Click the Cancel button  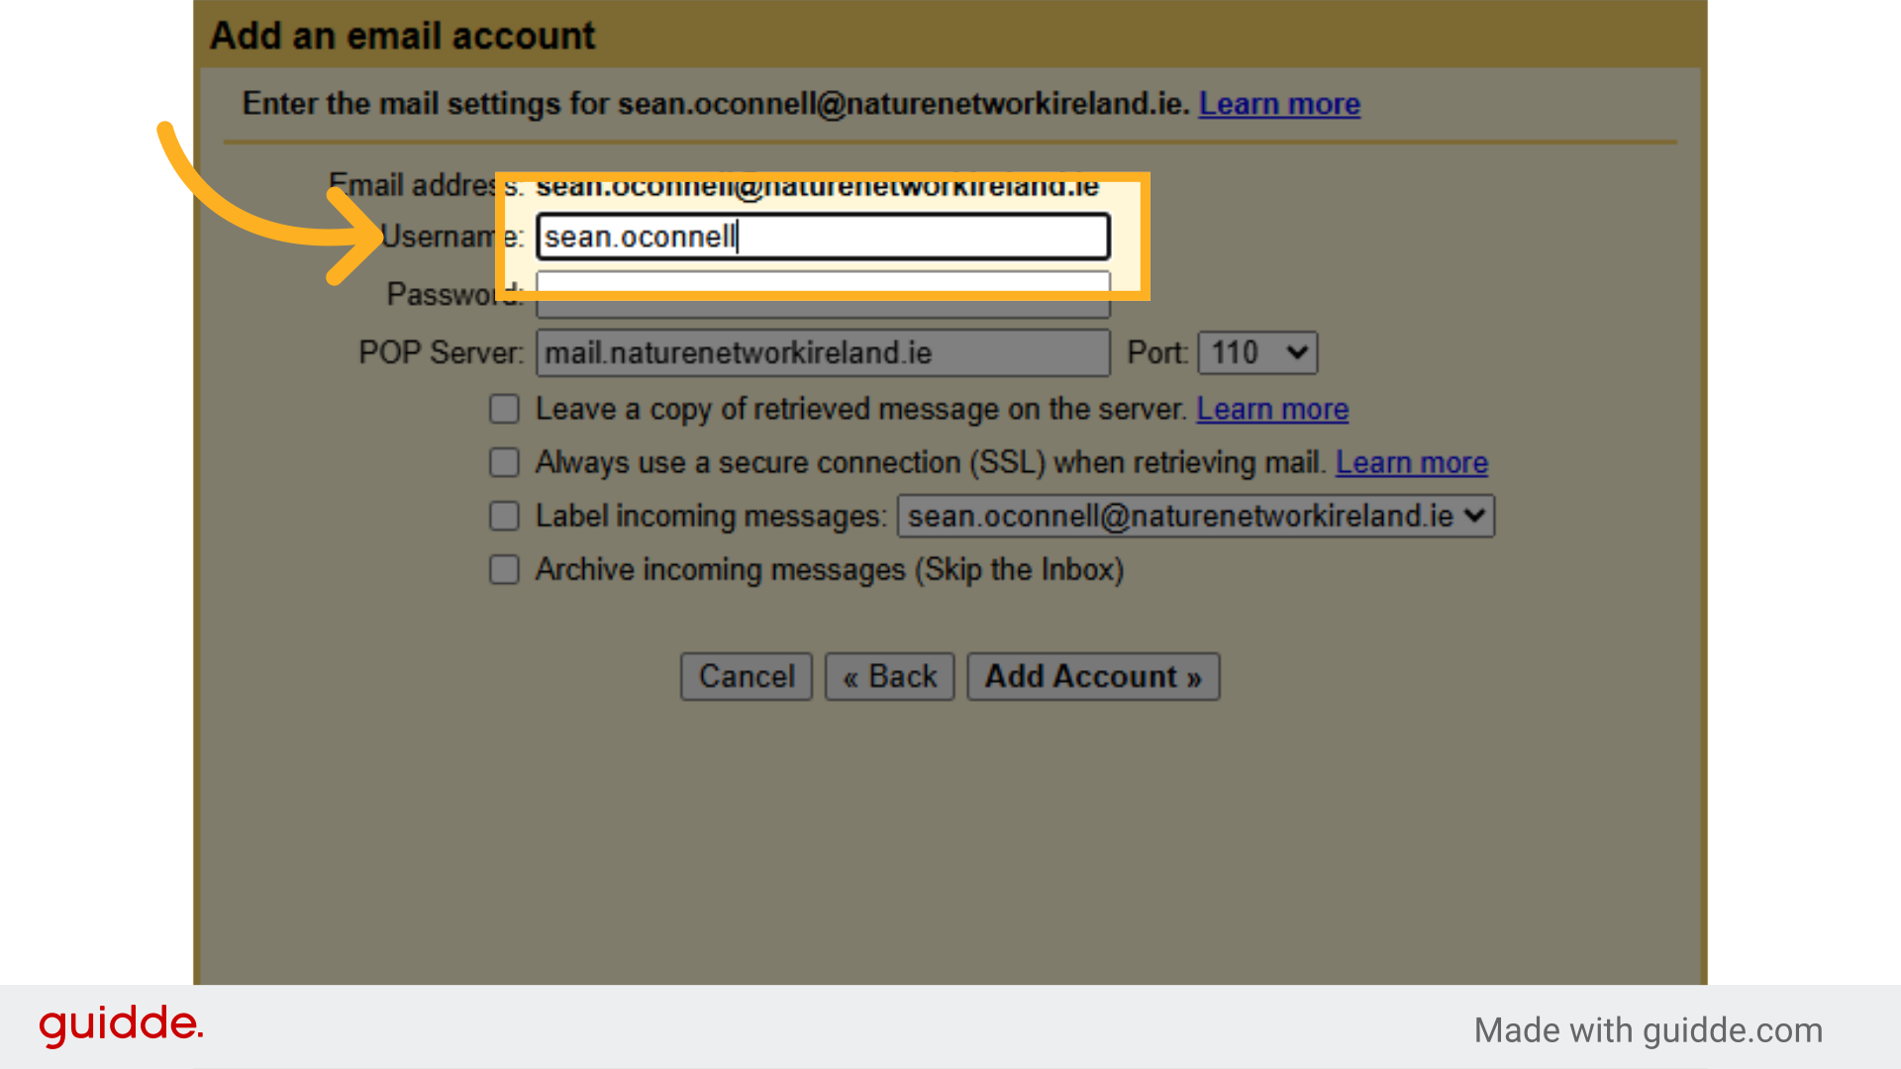pos(747,676)
